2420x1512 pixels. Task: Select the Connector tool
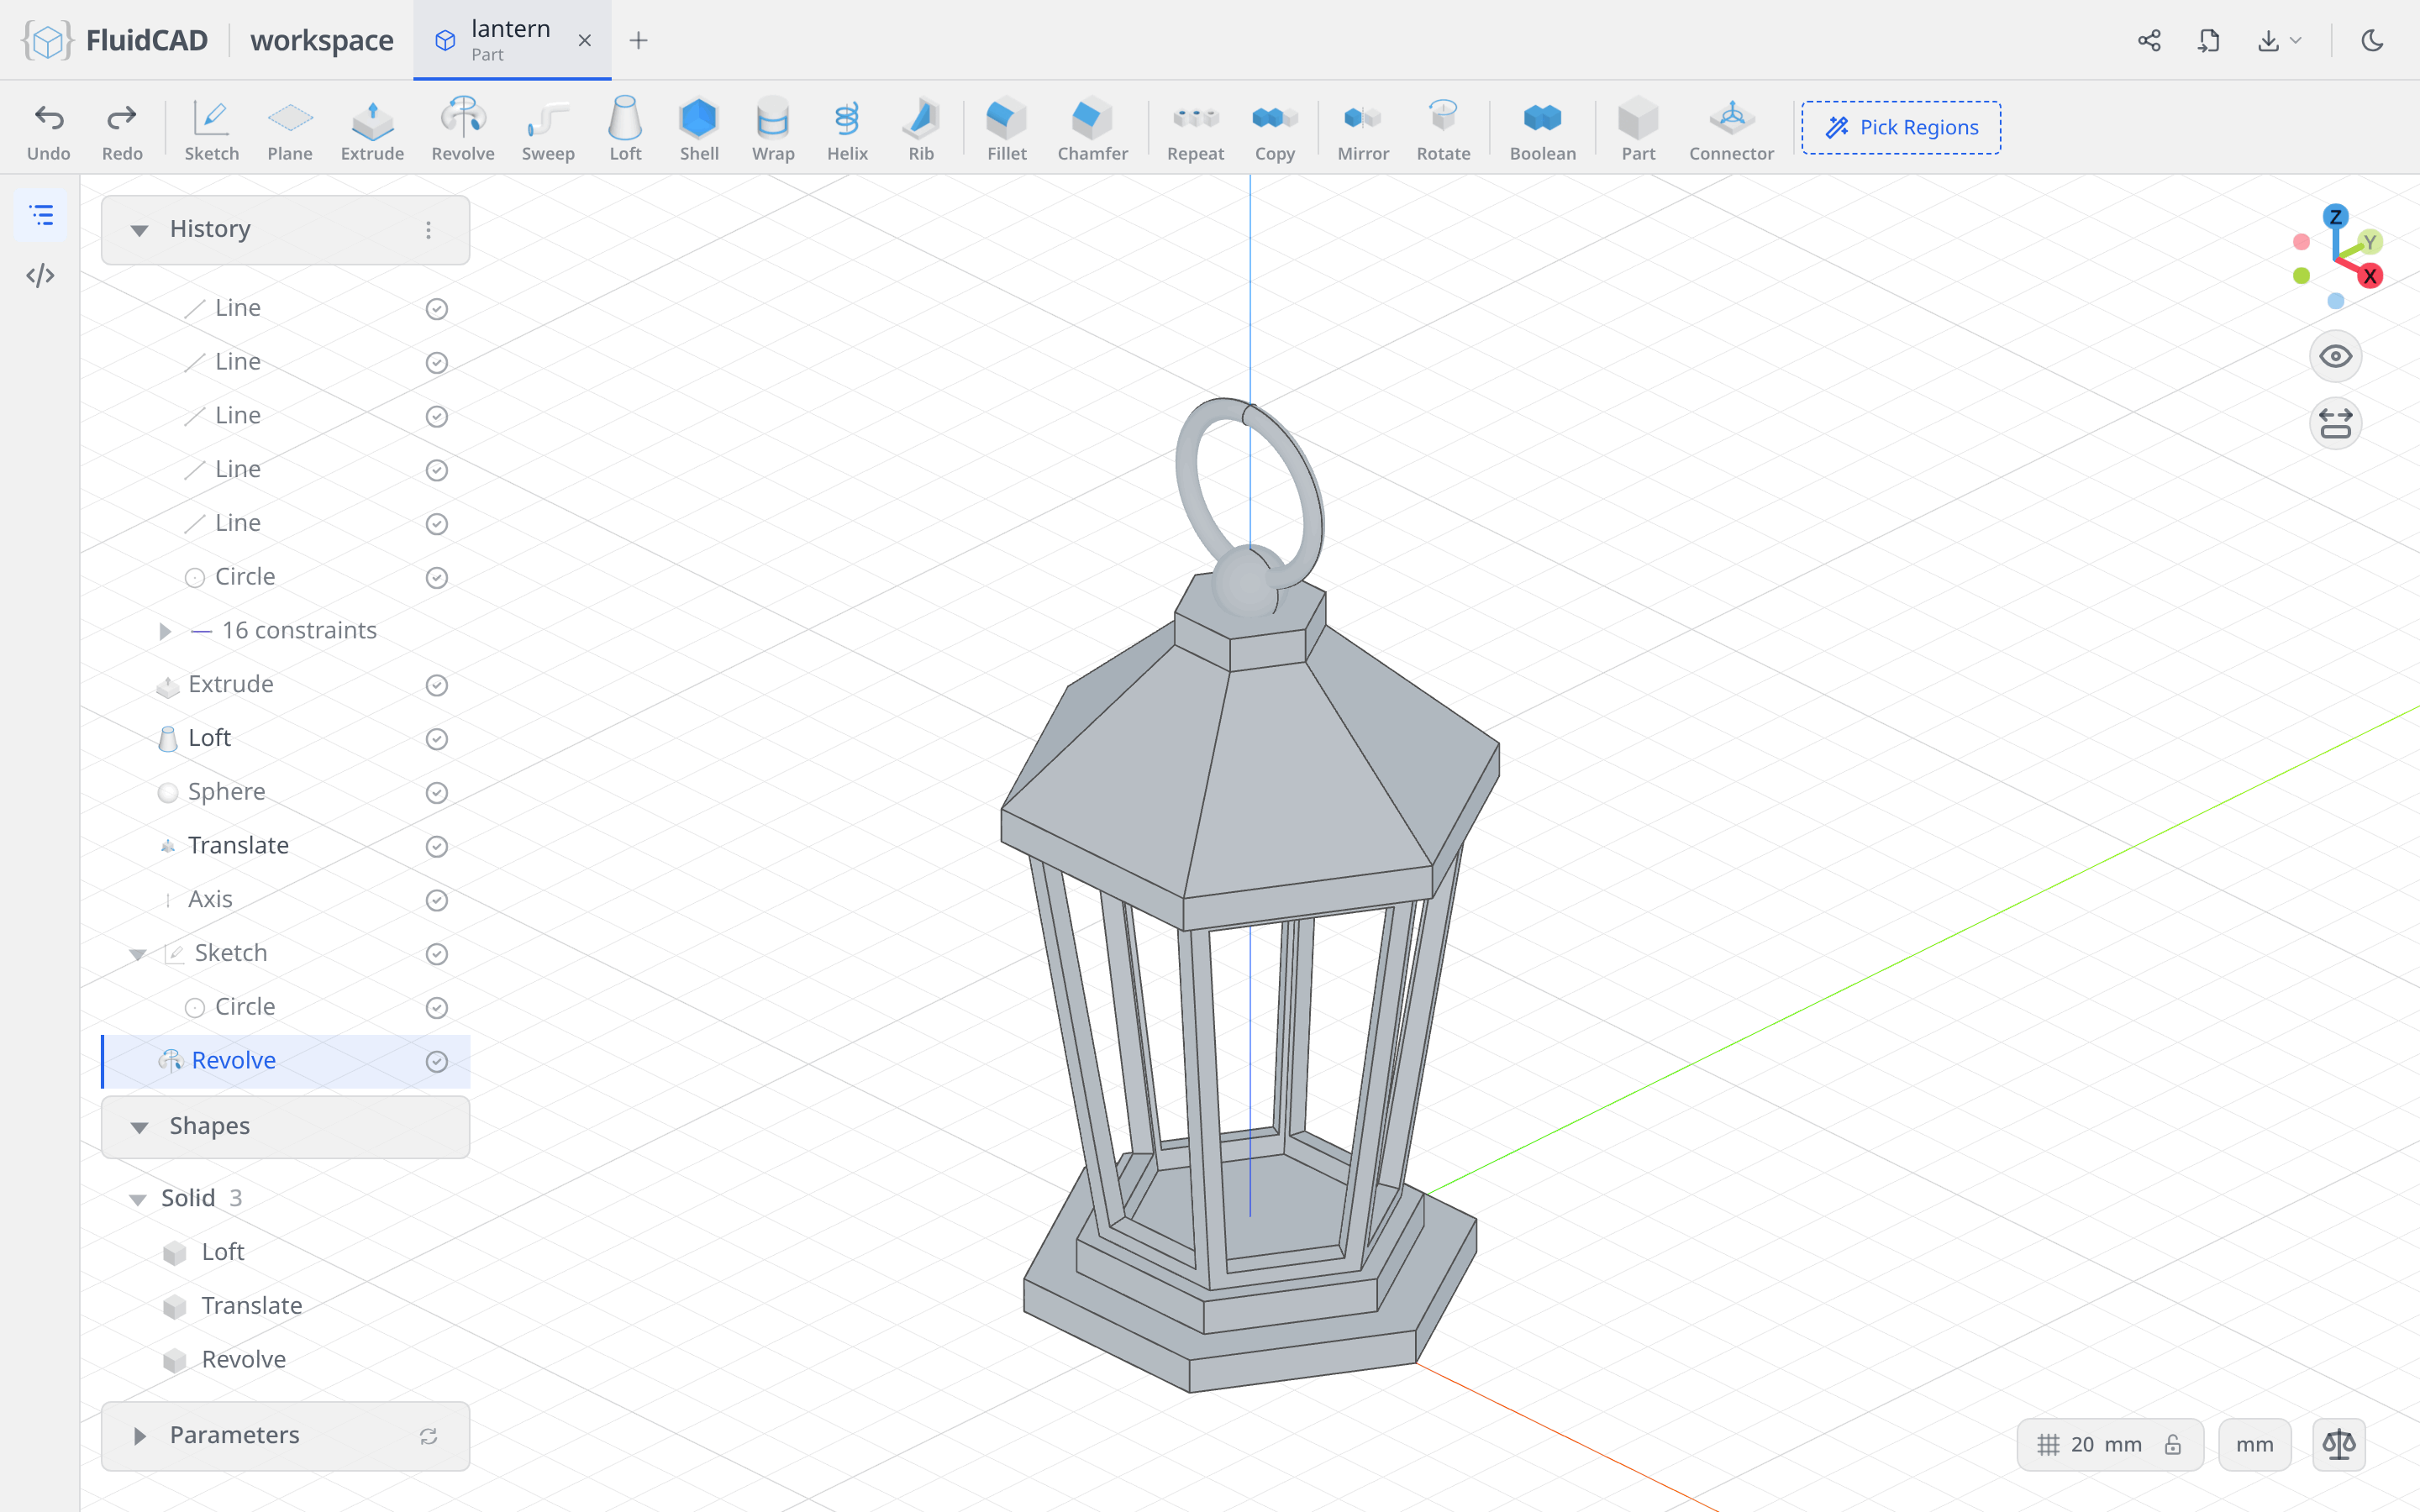(x=1731, y=129)
